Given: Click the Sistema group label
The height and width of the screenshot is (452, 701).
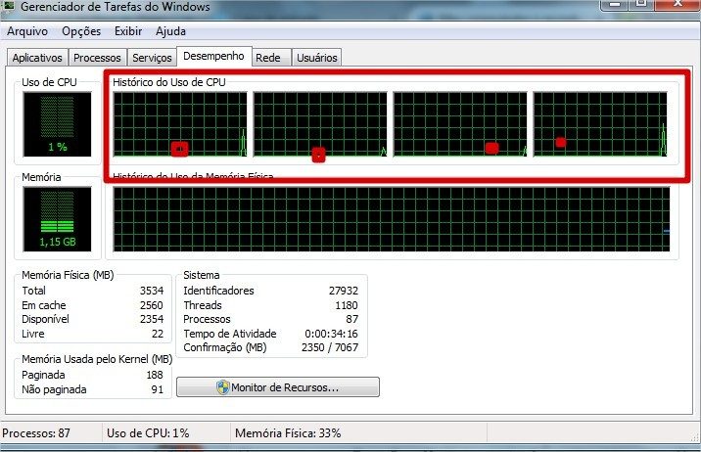Looking at the screenshot, I should [201, 275].
